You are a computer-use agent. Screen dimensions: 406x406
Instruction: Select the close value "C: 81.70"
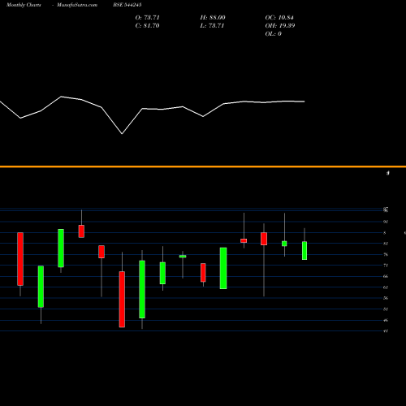147,26
